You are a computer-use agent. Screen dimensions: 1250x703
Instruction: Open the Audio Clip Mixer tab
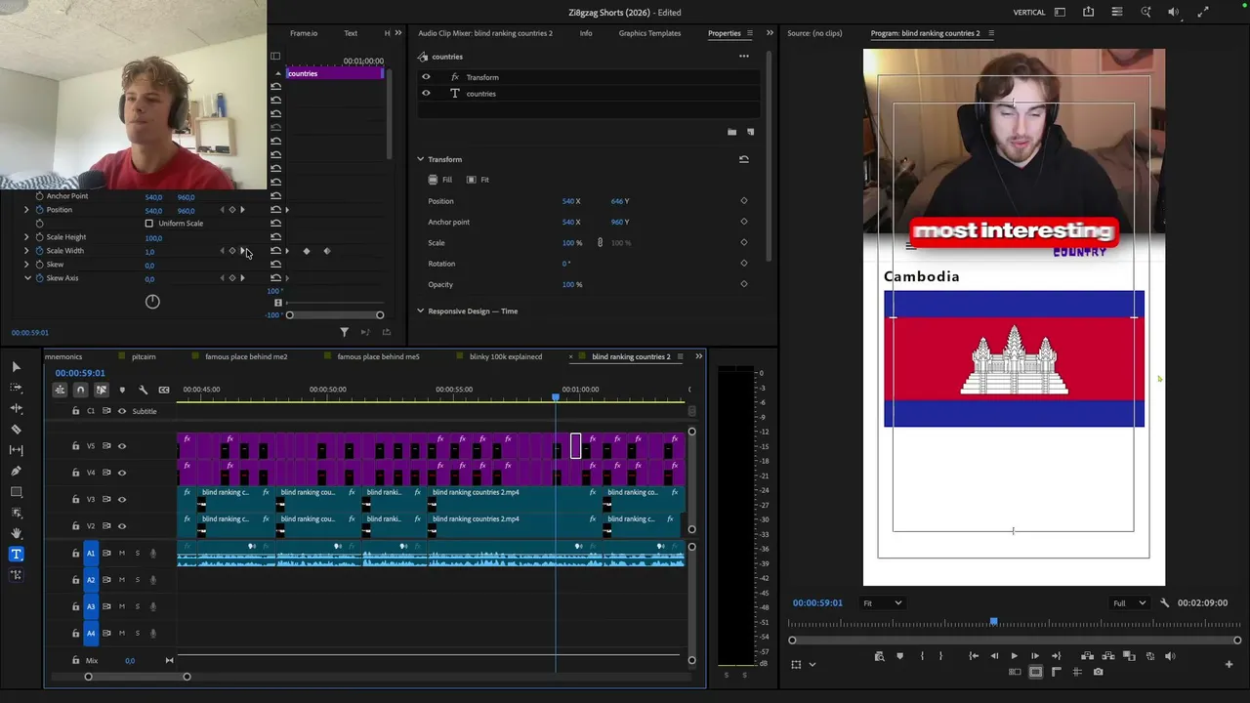(x=485, y=33)
